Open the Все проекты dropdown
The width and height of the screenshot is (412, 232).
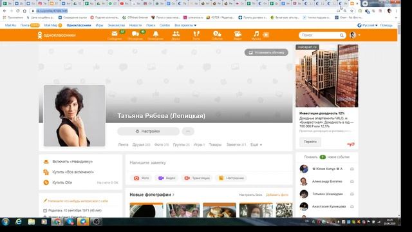(x=185, y=25)
